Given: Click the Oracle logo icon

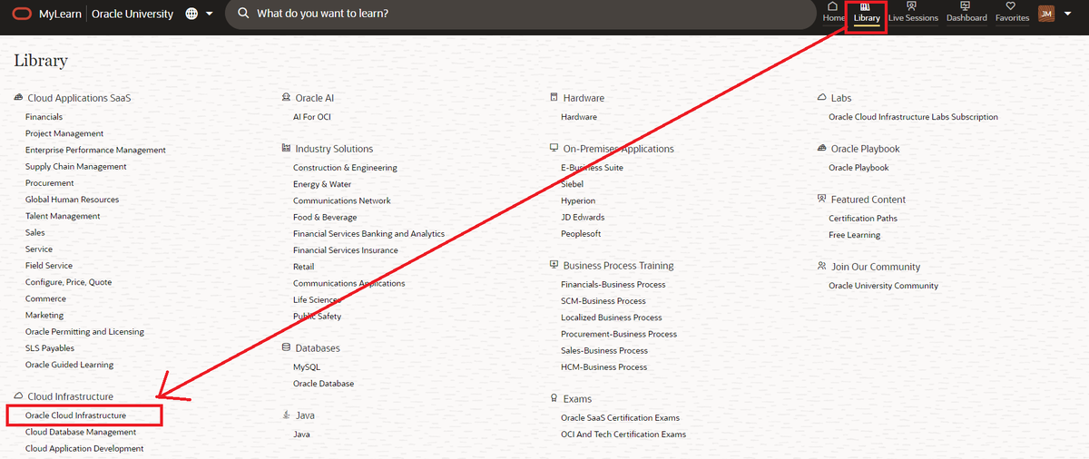Looking at the screenshot, I should point(21,15).
